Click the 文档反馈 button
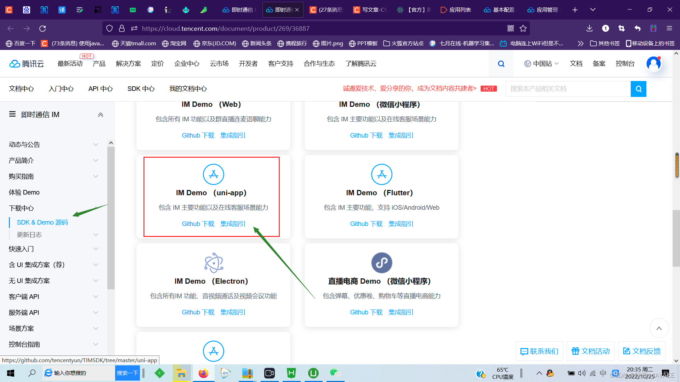The width and height of the screenshot is (680, 382). pyautogui.click(x=642, y=351)
